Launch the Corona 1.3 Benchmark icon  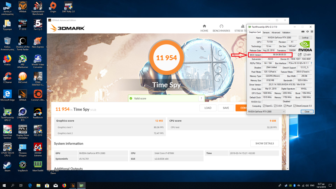(38, 95)
